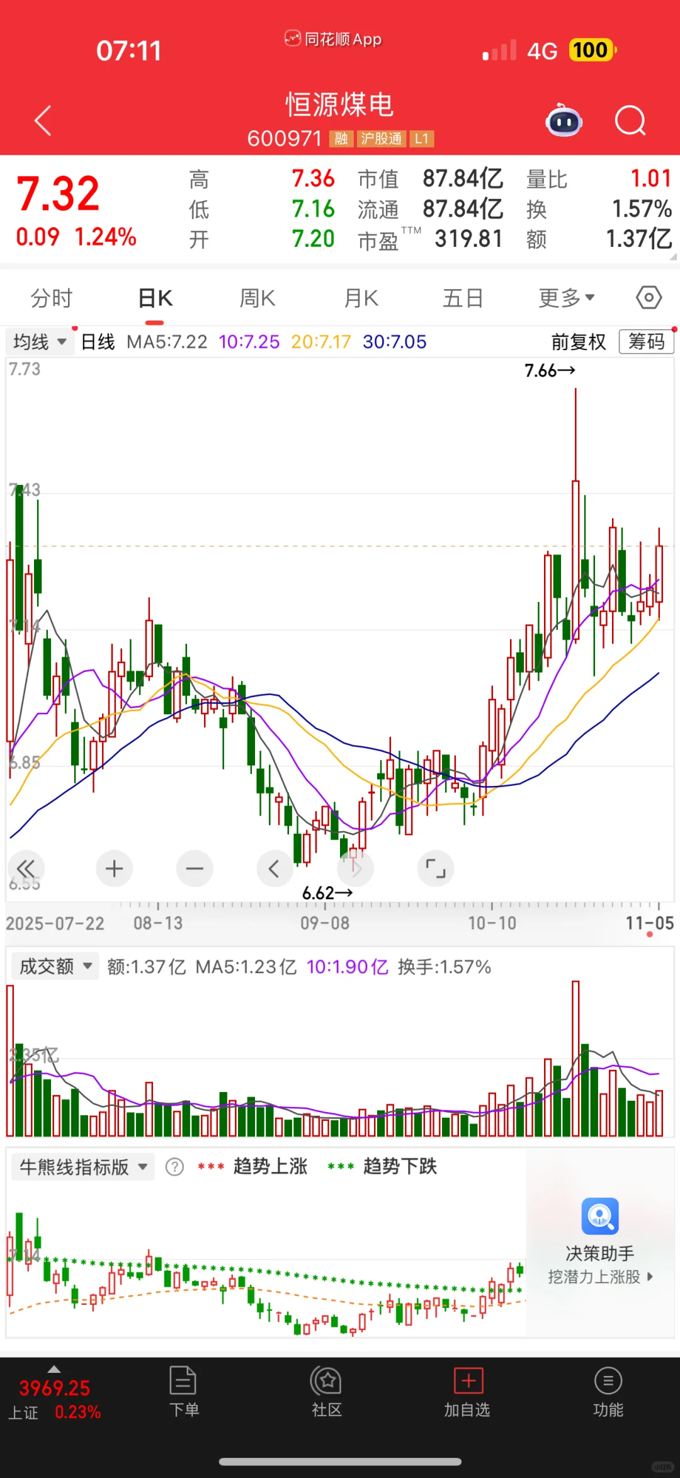The height and width of the screenshot is (1478, 680).
Task: Switch to the 月K tab
Action: tap(361, 298)
